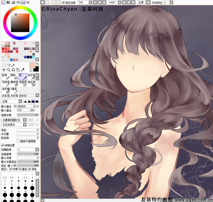
Task: Select the magic wand tool
Action: 13,65
